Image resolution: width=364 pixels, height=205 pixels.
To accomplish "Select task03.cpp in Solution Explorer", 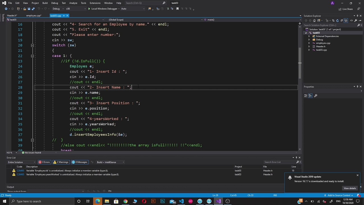I will pos(321,50).
